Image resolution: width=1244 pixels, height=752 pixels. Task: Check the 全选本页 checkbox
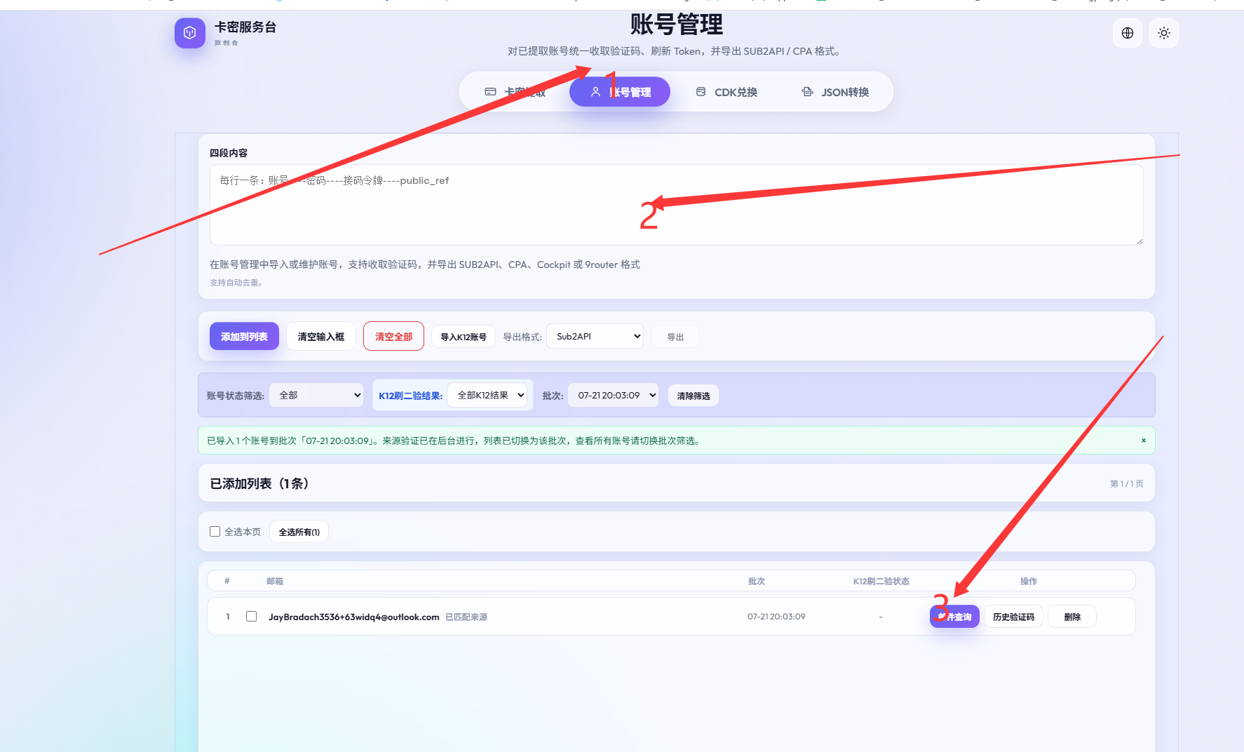coord(215,532)
